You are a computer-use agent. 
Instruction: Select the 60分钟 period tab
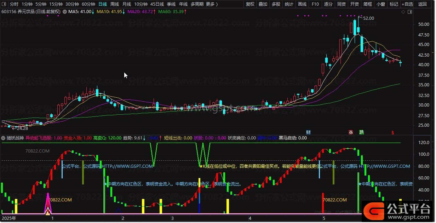click(88, 4)
